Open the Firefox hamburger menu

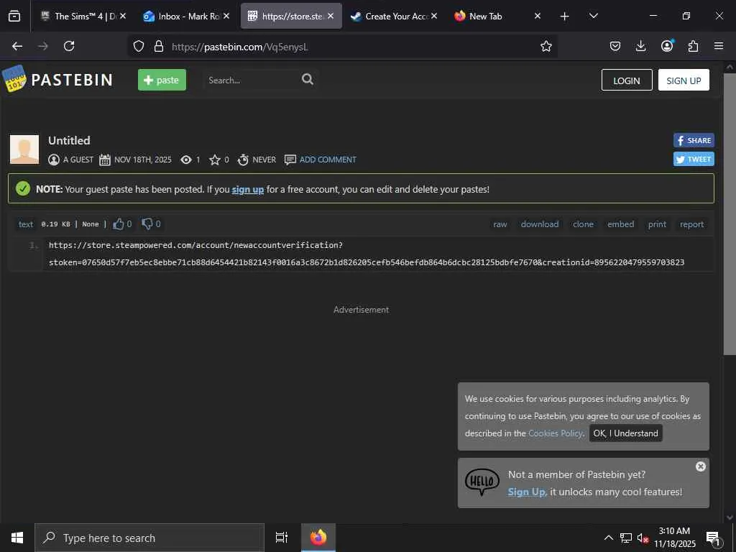click(x=719, y=46)
